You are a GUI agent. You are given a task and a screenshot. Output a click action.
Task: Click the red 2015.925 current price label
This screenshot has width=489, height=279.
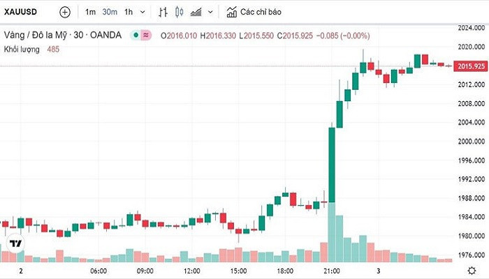coord(470,66)
